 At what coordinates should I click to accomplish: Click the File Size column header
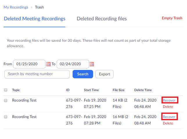(118, 90)
